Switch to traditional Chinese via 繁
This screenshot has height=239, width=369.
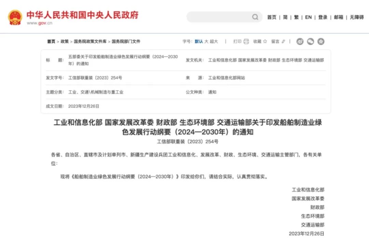(296, 17)
